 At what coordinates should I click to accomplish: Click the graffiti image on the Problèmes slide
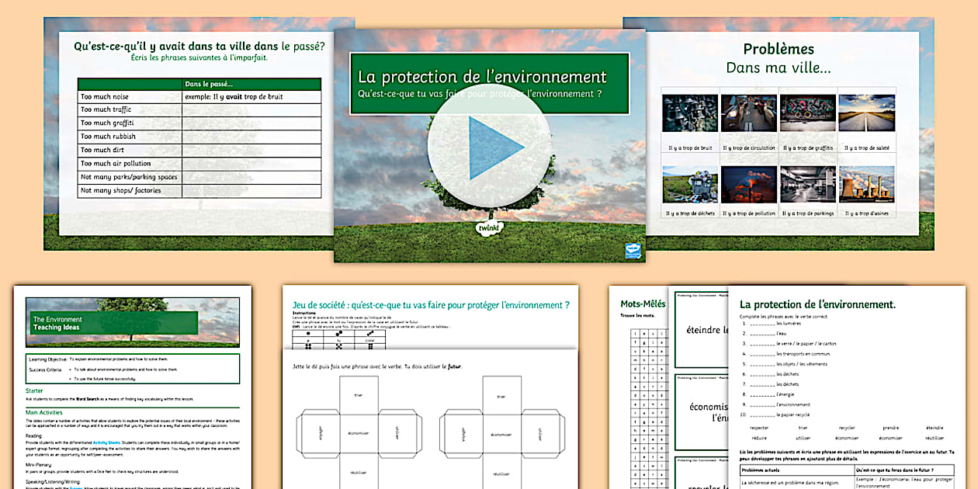(807, 113)
